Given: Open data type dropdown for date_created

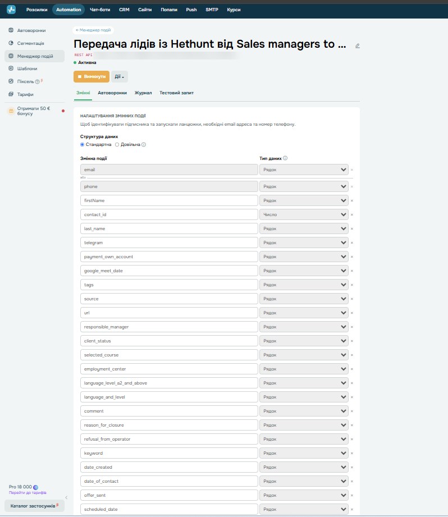Looking at the screenshot, I should point(304,467).
